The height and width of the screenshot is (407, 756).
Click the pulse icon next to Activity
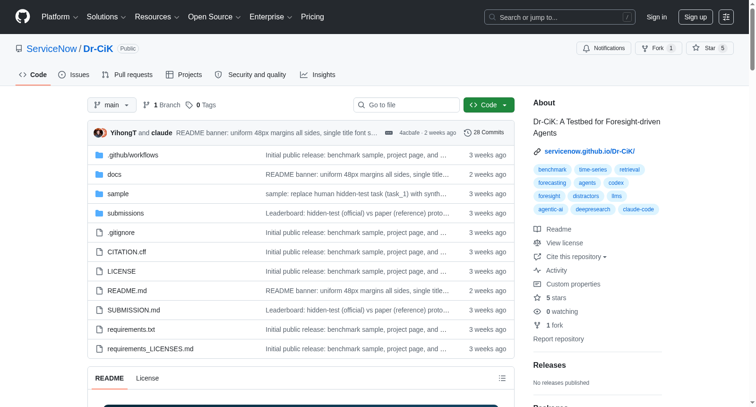537,270
